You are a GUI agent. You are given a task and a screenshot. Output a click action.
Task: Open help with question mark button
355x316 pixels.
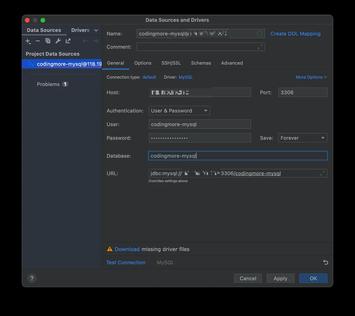pos(32,278)
